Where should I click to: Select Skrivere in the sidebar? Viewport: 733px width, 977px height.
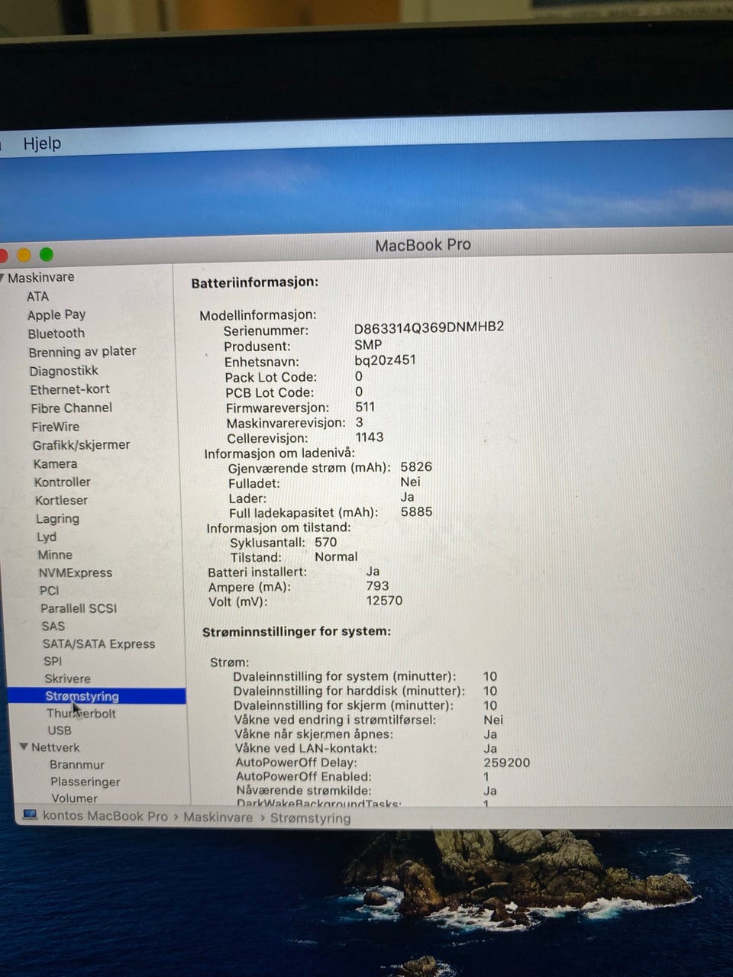(67, 679)
